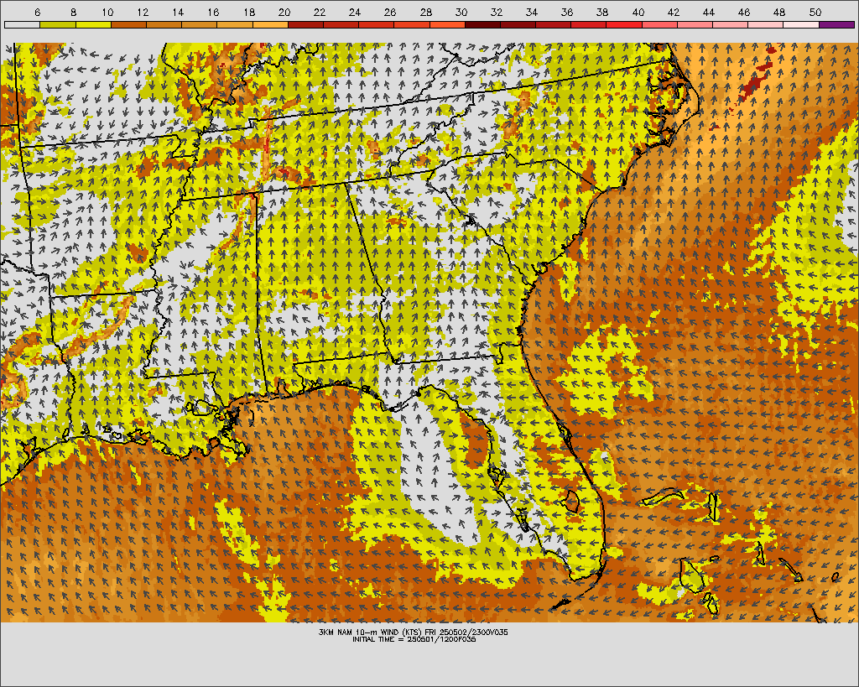The image size is (859, 687).
Task: Click the legend label 24
Action: (355, 12)
